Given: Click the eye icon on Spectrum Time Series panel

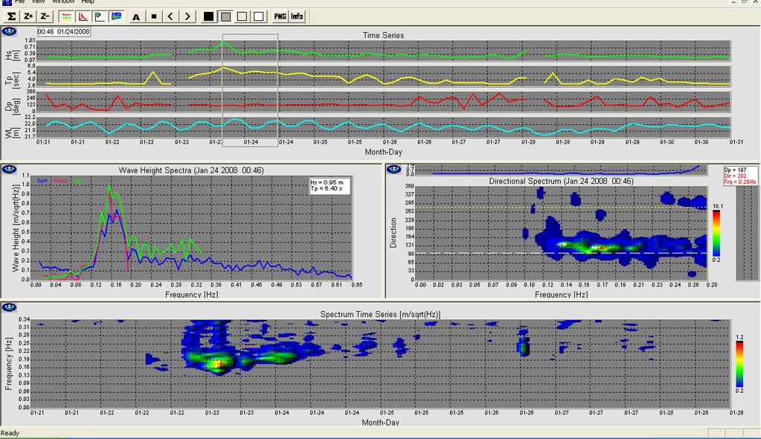Looking at the screenshot, I should (9, 307).
